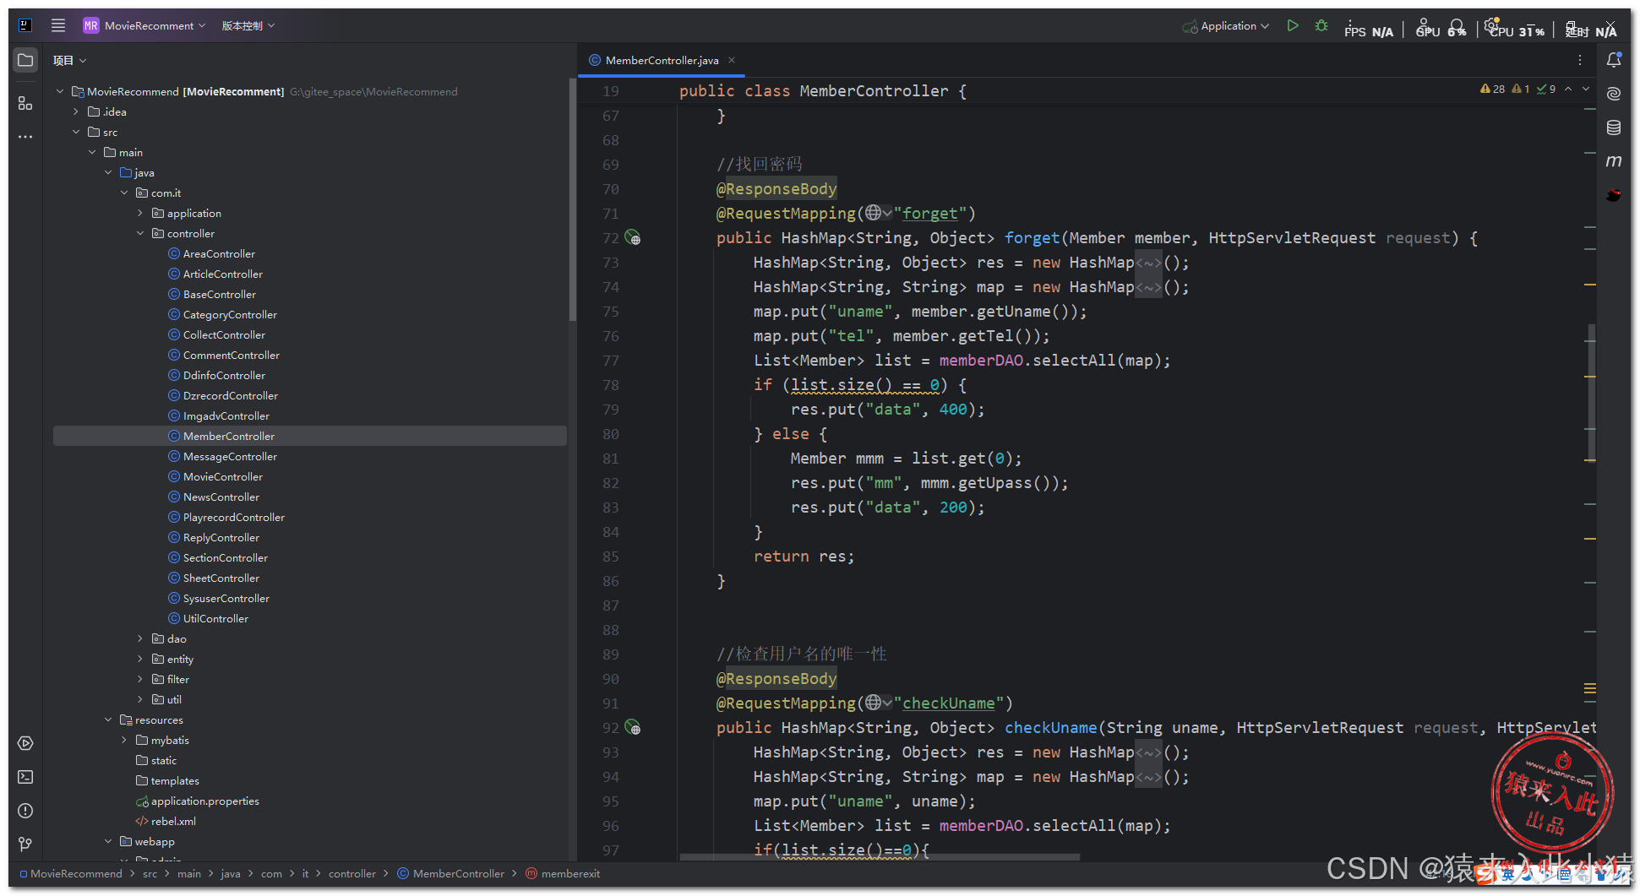Open application.properties file
The width and height of the screenshot is (1640, 896).
point(204,801)
